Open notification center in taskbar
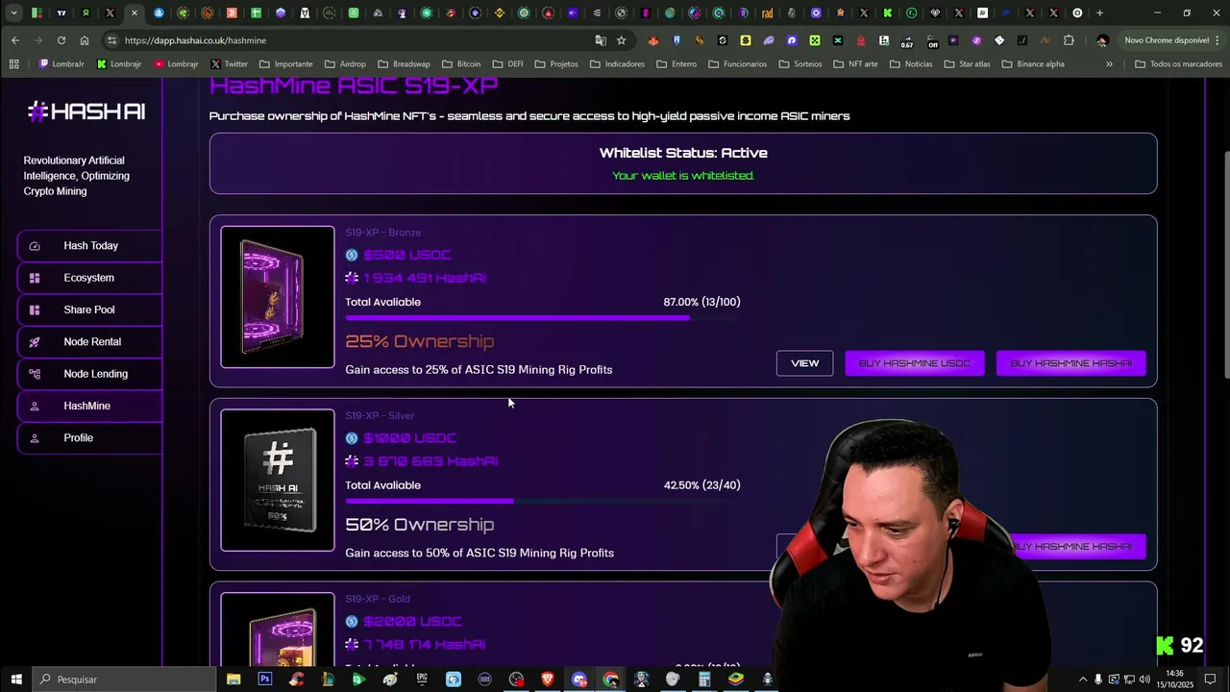This screenshot has height=692, width=1230. [1211, 680]
